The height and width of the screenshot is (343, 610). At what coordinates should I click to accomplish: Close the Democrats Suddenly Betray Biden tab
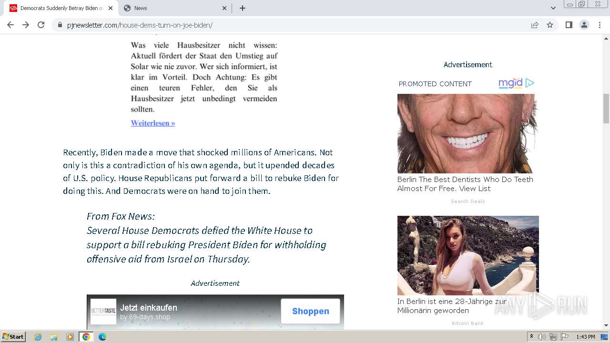111,8
